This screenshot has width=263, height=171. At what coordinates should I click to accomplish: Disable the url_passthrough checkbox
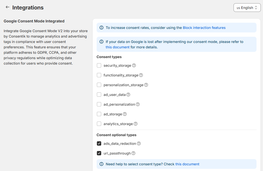[x=99, y=153]
